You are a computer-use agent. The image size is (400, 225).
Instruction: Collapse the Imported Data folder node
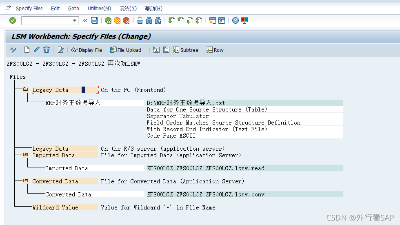click(25, 155)
